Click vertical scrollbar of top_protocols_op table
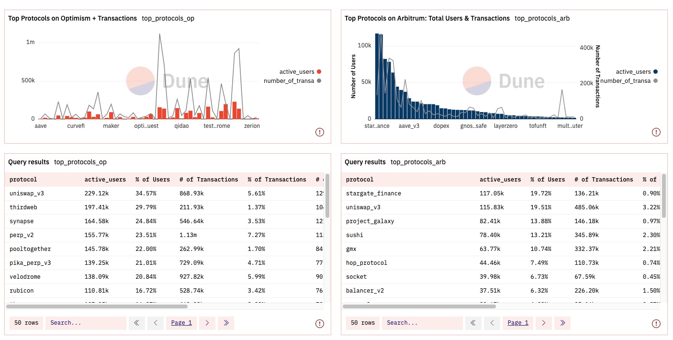Image resolution: width=673 pixels, height=340 pixels. [327, 196]
